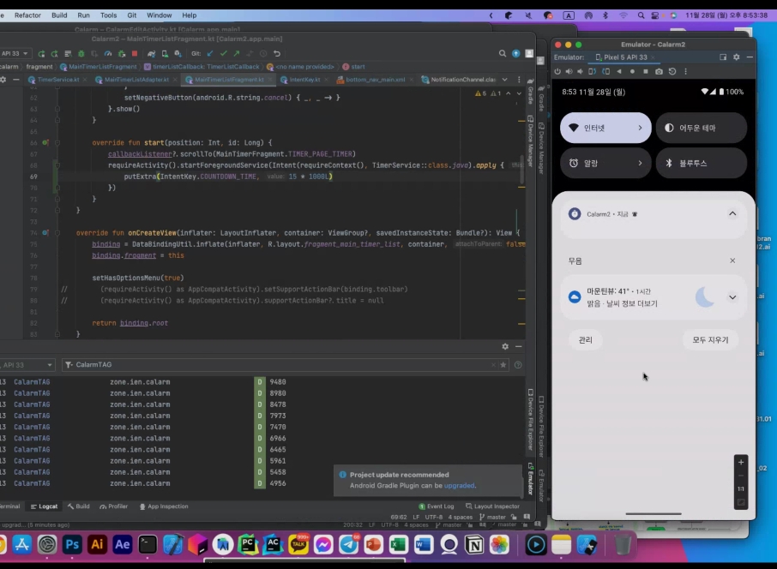Open the Build menu

point(59,15)
